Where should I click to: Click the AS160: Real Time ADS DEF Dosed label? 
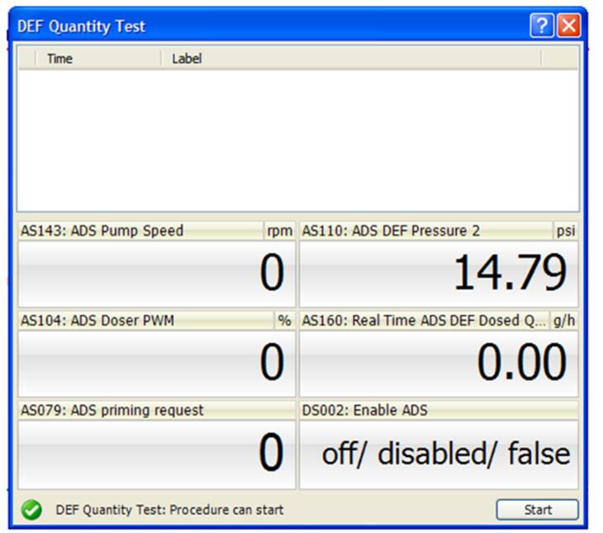[425, 321]
